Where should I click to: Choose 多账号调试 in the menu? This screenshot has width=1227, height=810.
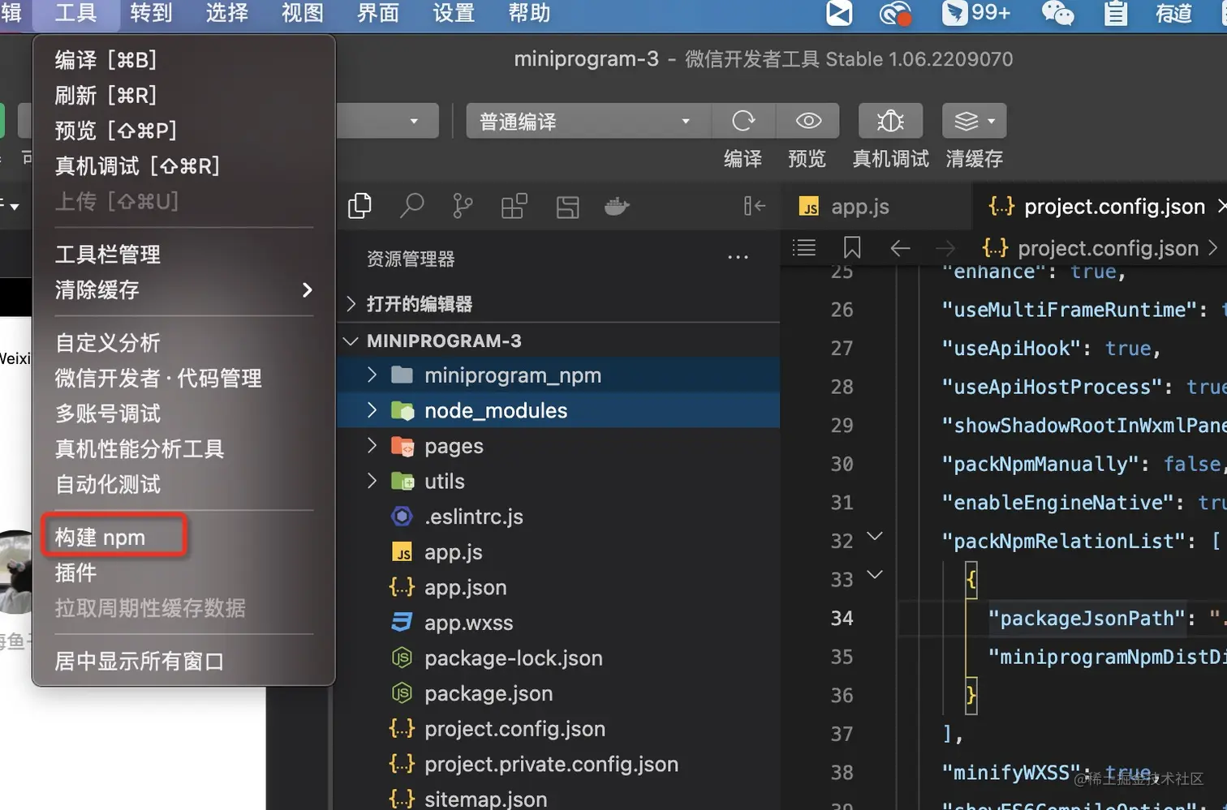click(184, 414)
